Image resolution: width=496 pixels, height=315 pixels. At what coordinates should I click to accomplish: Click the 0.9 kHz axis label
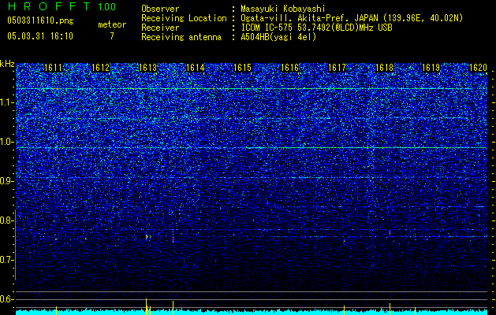(7, 181)
